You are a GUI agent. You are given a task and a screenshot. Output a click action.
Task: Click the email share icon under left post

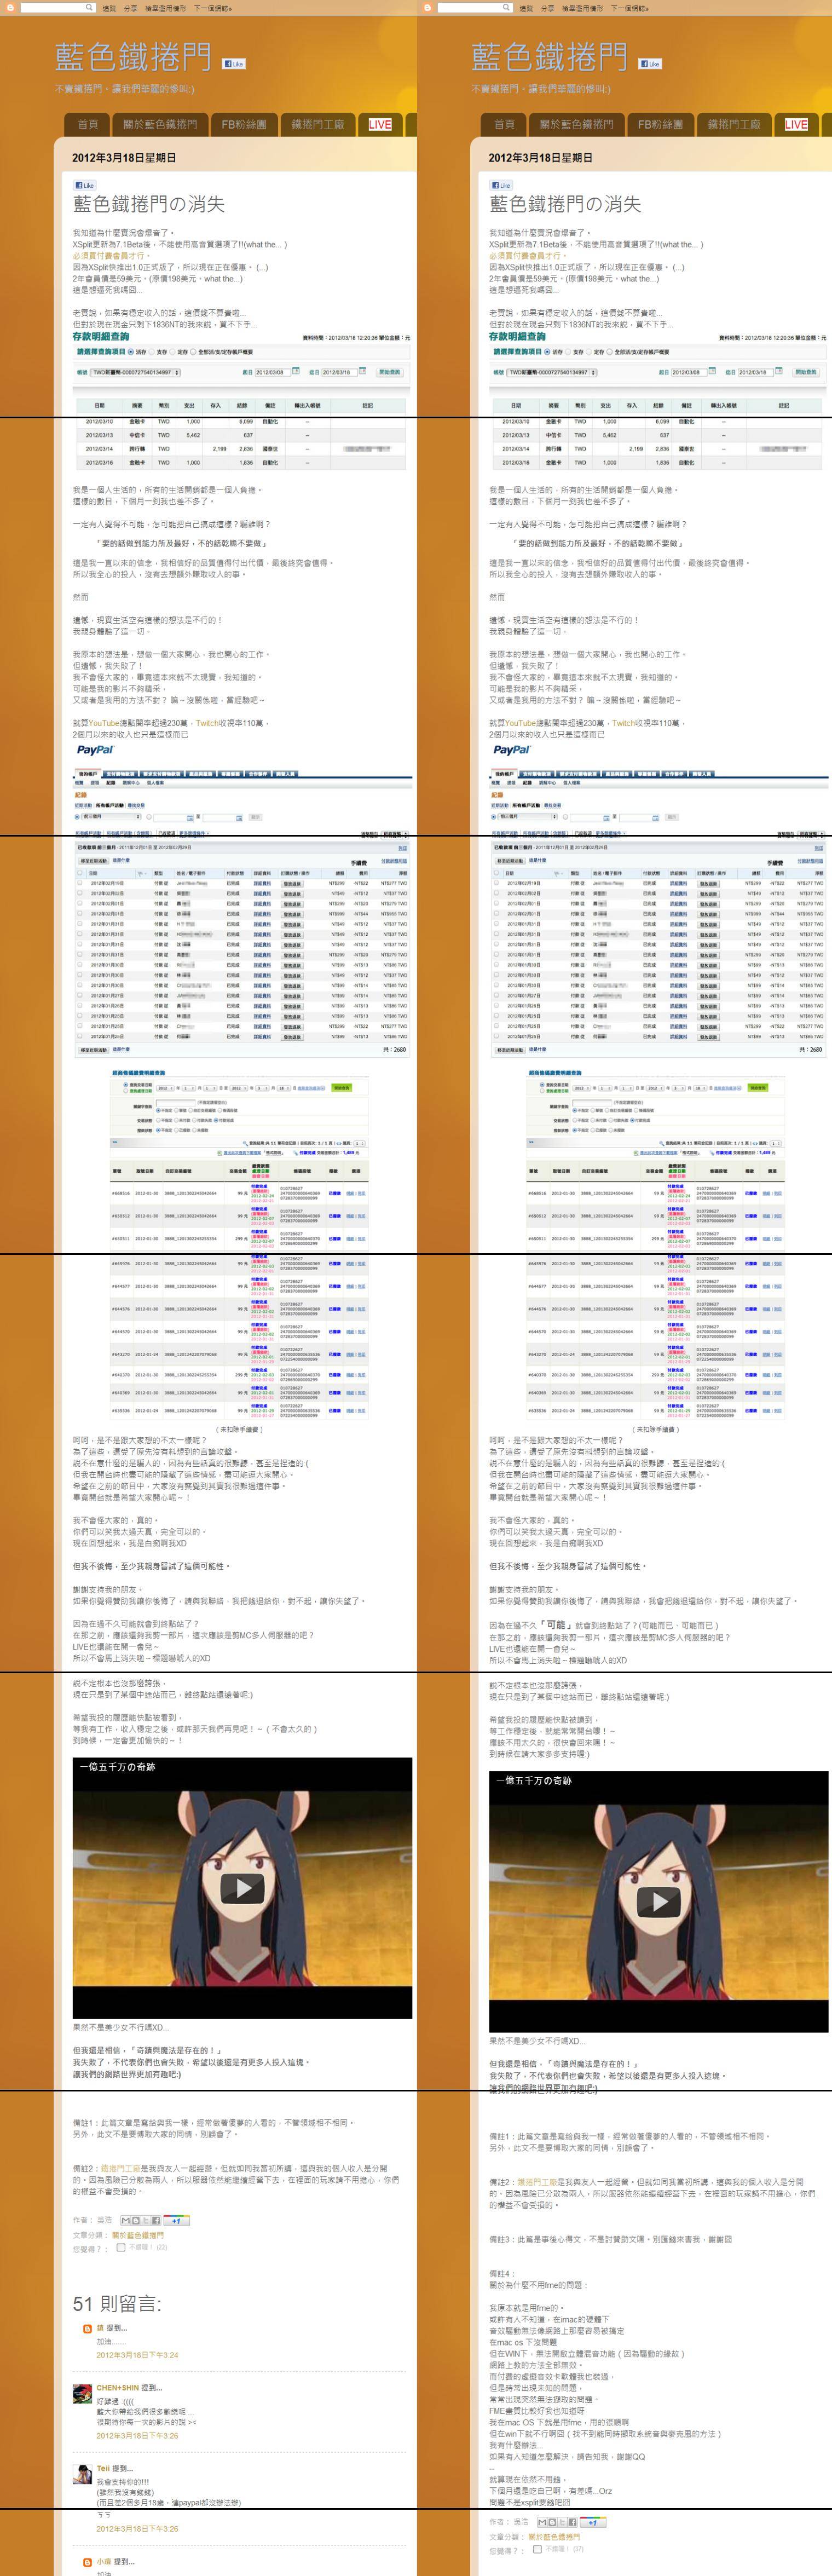click(126, 2220)
